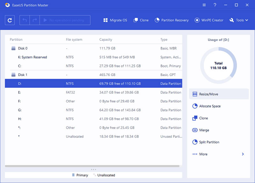Click the EaseUS Partition Master logo icon

pyautogui.click(x=7, y=5)
